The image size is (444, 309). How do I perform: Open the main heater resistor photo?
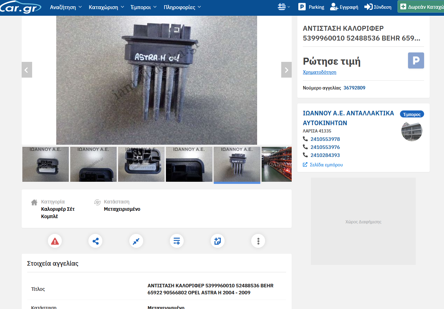[157, 80]
